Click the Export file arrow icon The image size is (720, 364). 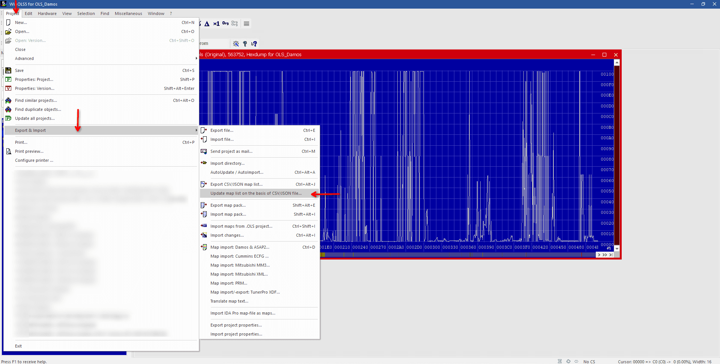coord(204,130)
